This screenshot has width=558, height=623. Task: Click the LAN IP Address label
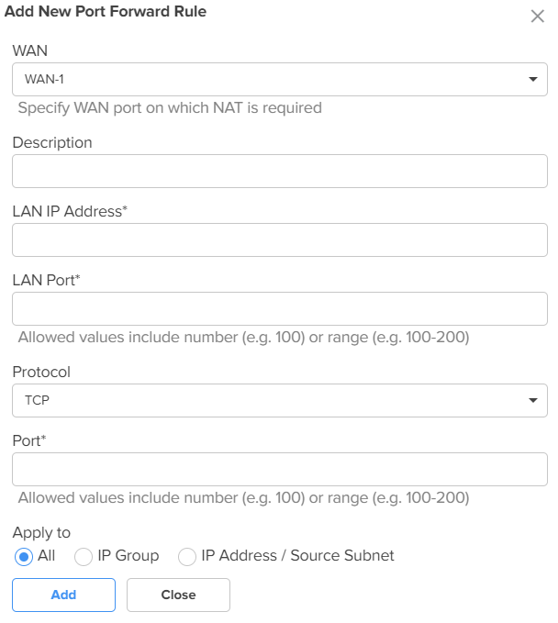click(x=70, y=211)
